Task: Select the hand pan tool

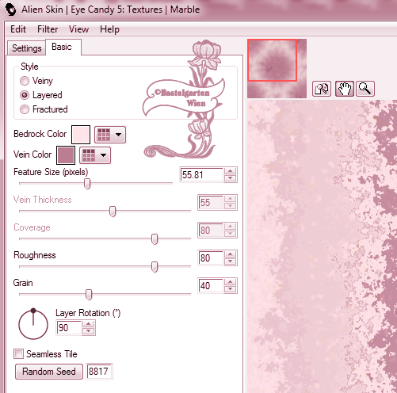Action: click(x=345, y=89)
